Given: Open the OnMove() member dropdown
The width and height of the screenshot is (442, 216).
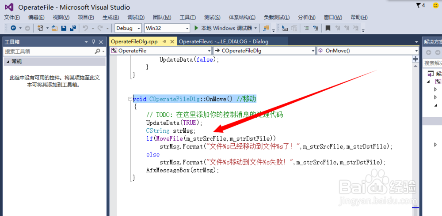Looking at the screenshot, I should [x=416, y=51].
